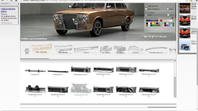The image size is (198, 111).
Task: Pick the bright red swatch in the top row
Action: (x=161, y=21)
